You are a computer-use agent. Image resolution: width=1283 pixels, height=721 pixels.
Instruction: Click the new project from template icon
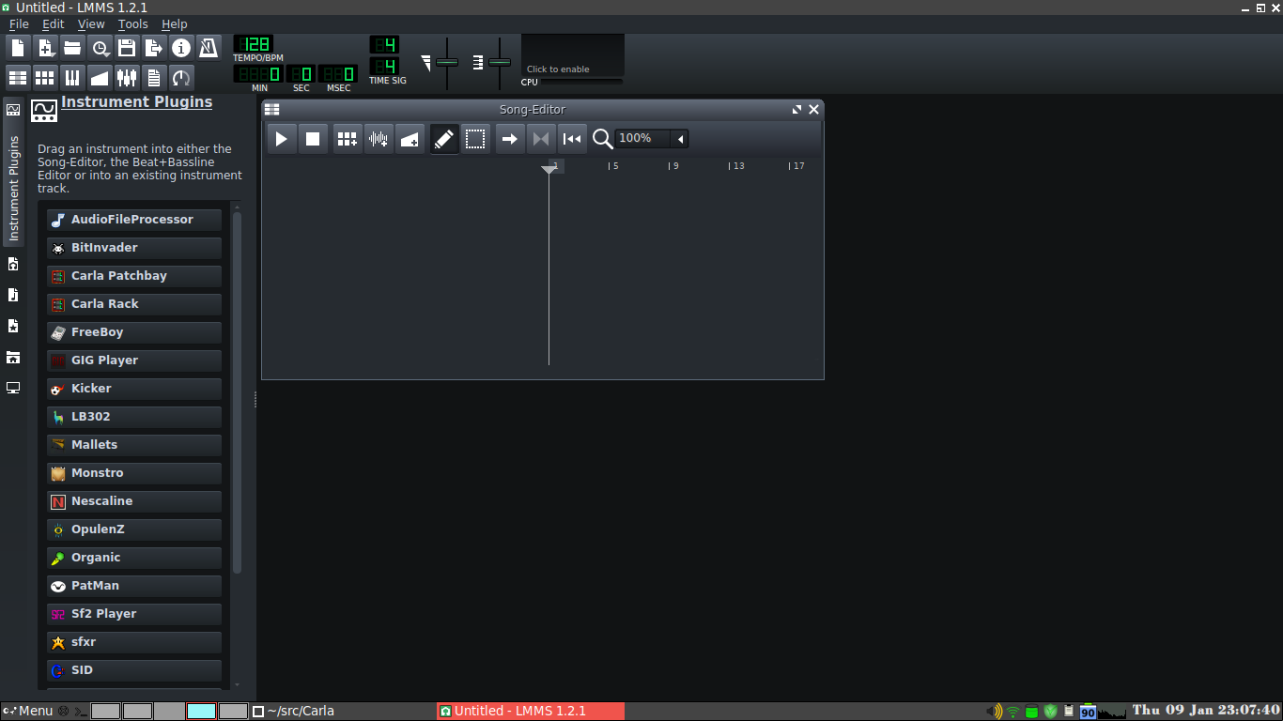pyautogui.click(x=45, y=48)
